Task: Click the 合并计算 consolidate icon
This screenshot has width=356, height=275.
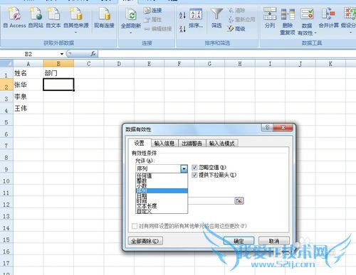Action: pos(328,14)
